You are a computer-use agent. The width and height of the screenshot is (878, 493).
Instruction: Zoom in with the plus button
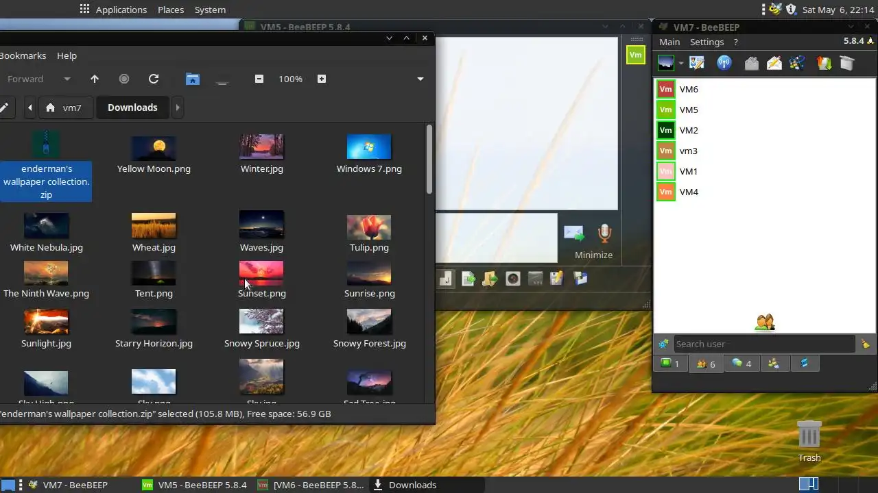point(322,79)
